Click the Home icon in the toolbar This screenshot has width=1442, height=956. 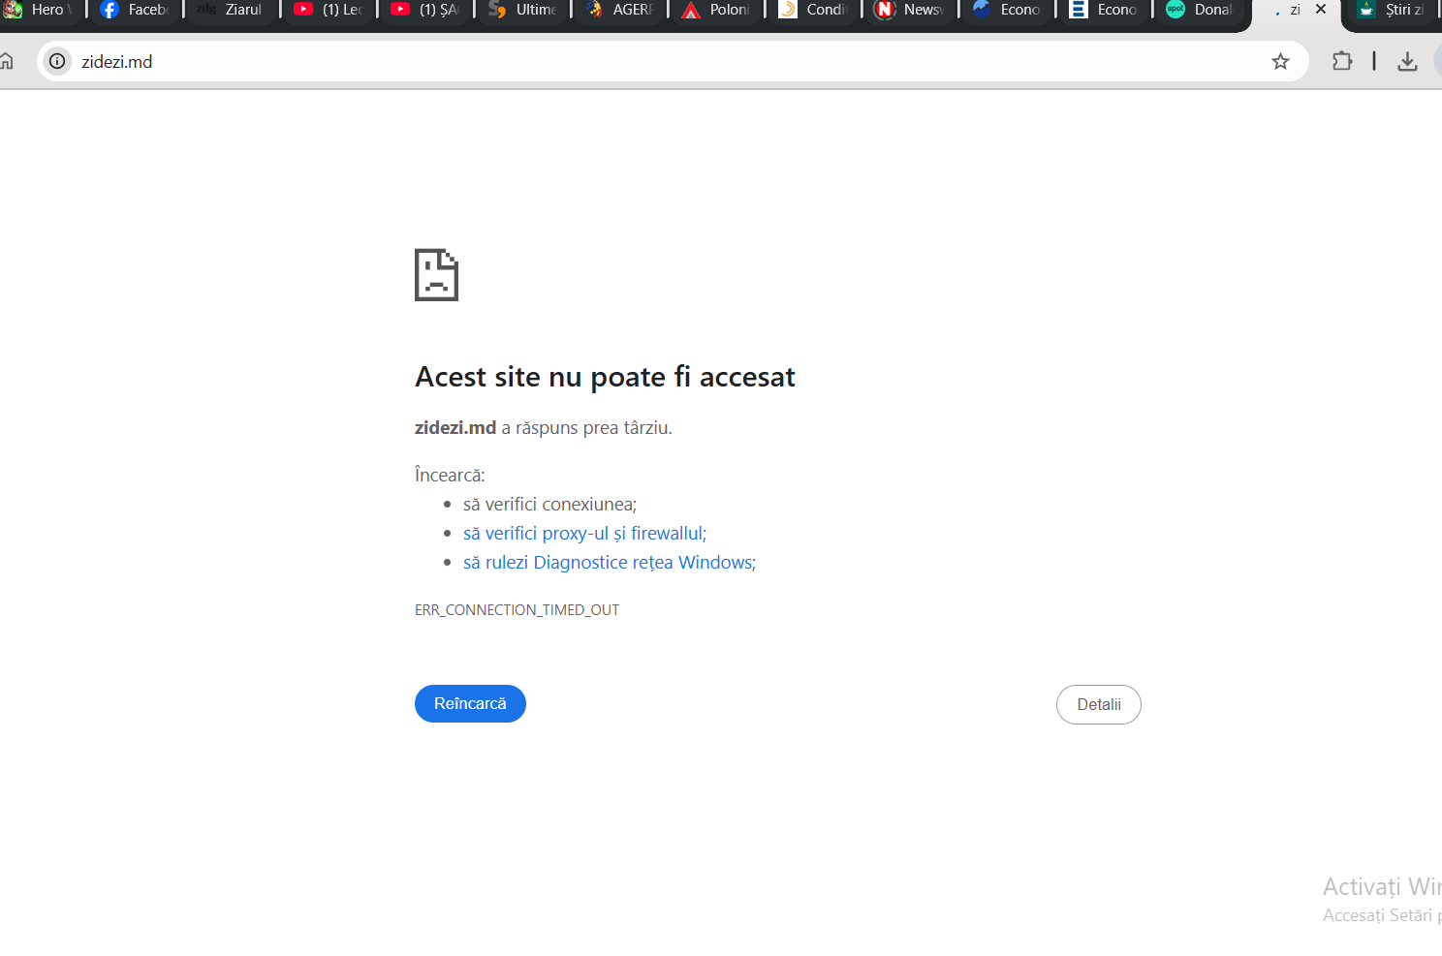click(x=7, y=61)
